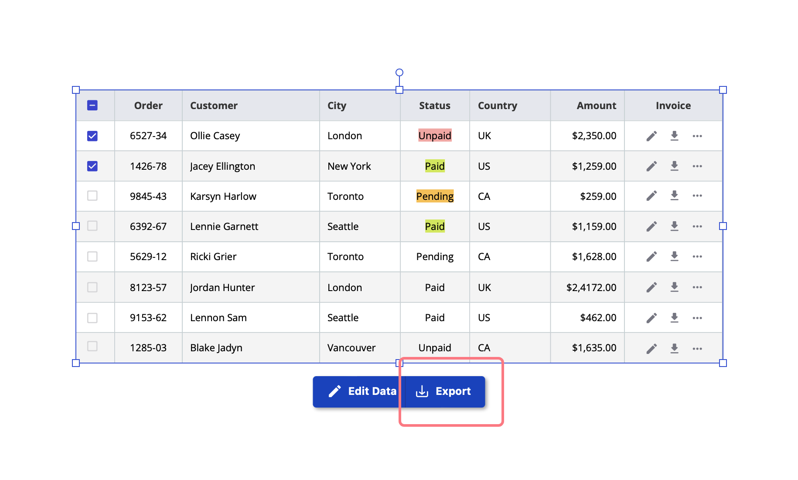The width and height of the screenshot is (798, 480).
Task: Download the invoice for order 8123-57
Action: (674, 287)
